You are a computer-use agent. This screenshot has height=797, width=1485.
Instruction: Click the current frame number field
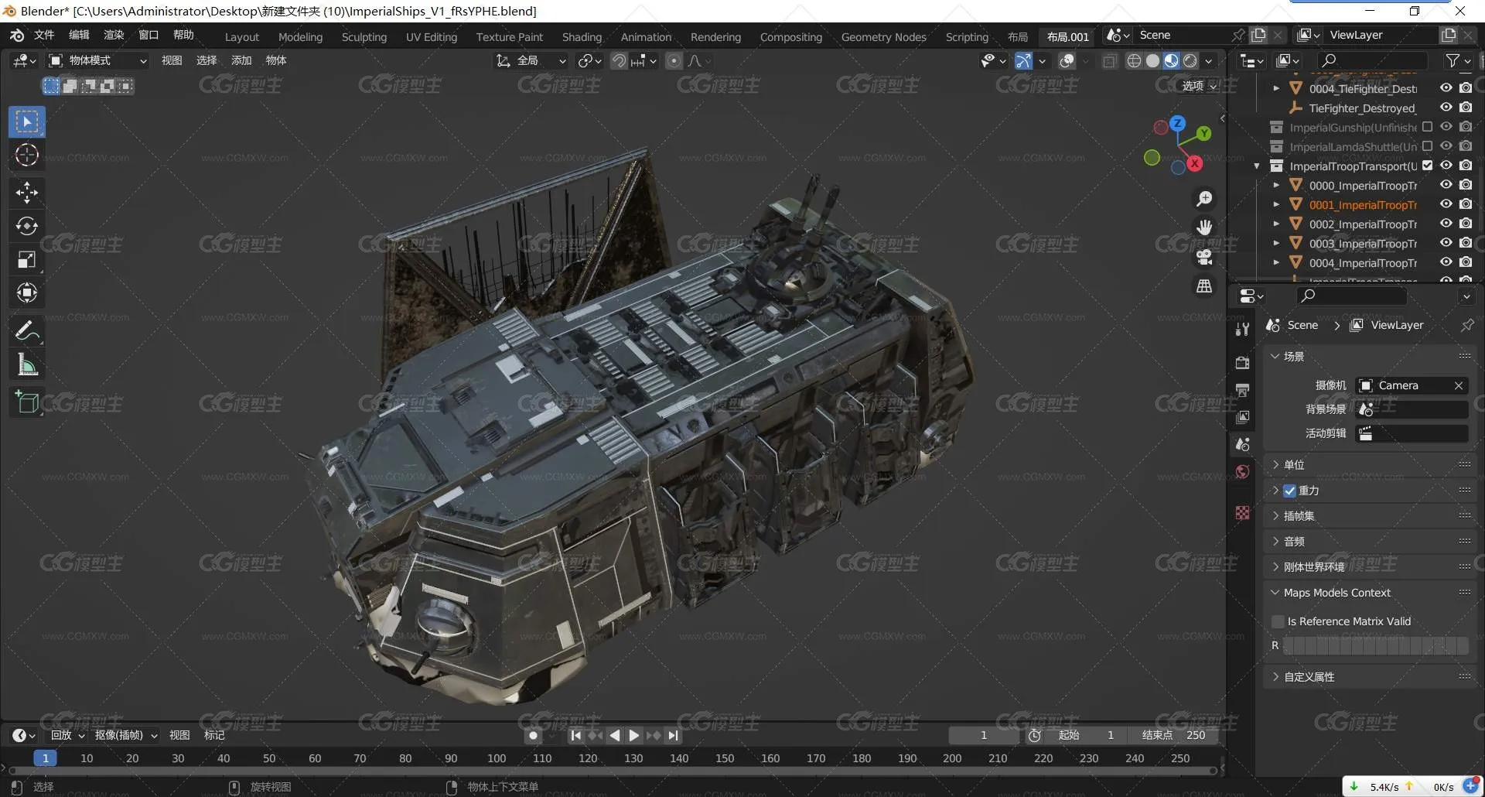[x=984, y=735]
